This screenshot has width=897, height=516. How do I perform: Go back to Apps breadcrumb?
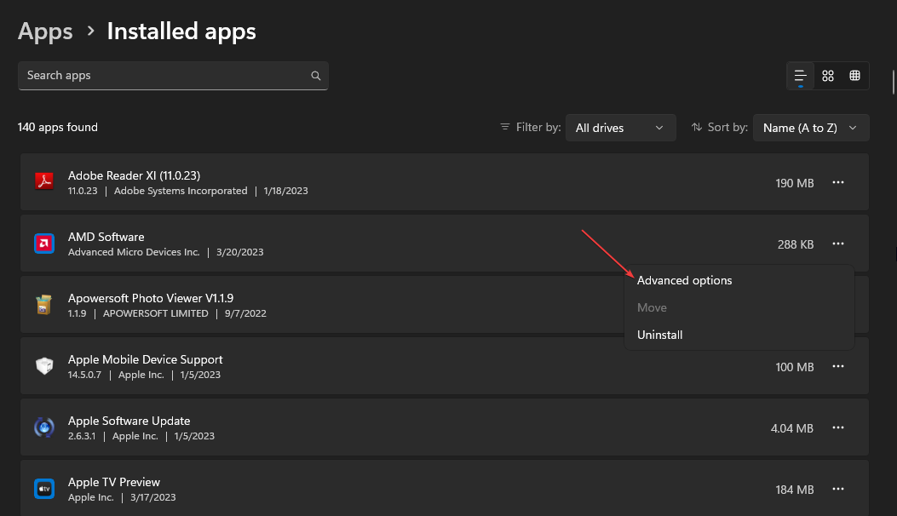[x=45, y=32]
